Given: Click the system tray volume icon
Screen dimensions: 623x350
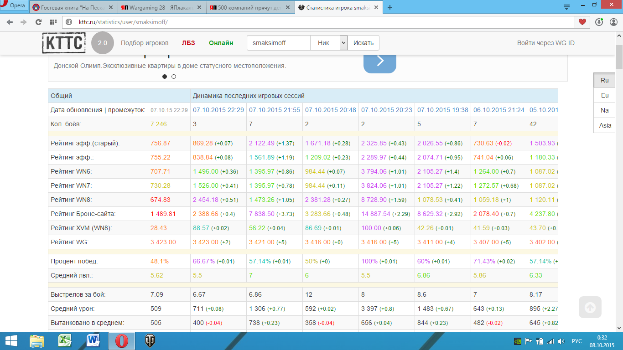Looking at the screenshot, I should pos(561,341).
